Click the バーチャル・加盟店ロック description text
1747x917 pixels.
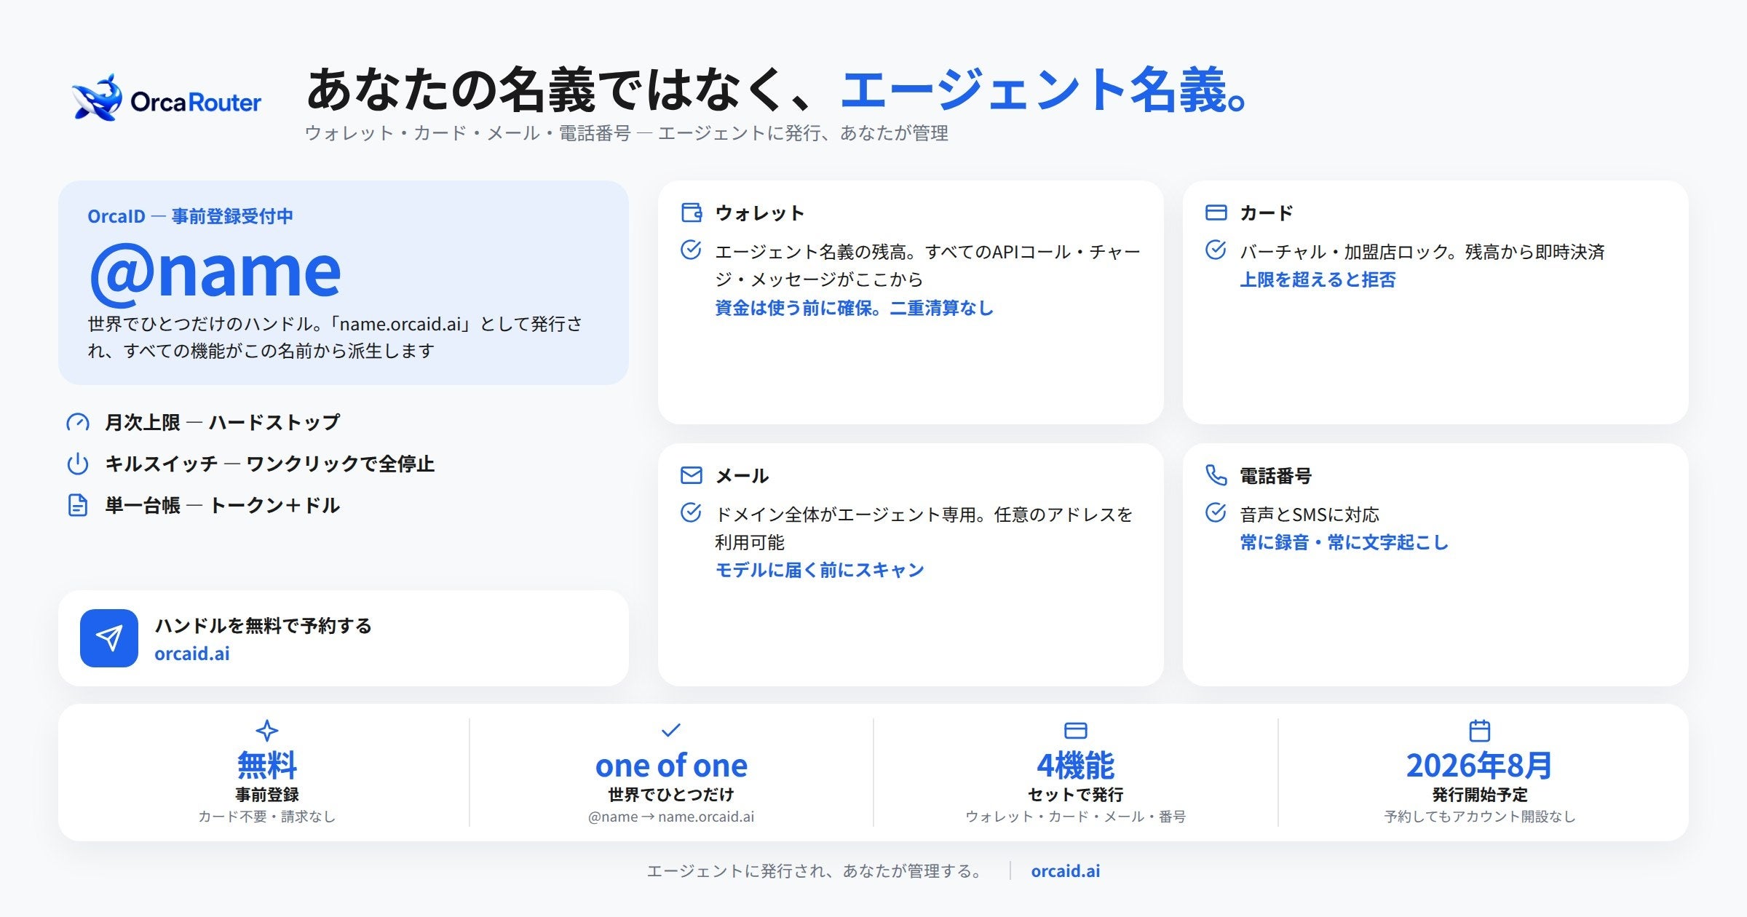click(1422, 253)
